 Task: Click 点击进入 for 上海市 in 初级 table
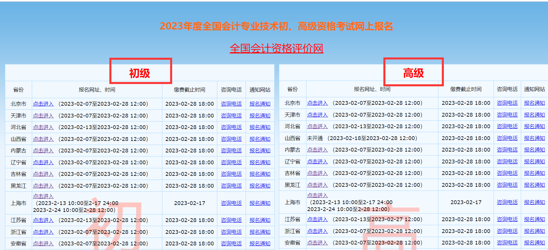pos(43,196)
